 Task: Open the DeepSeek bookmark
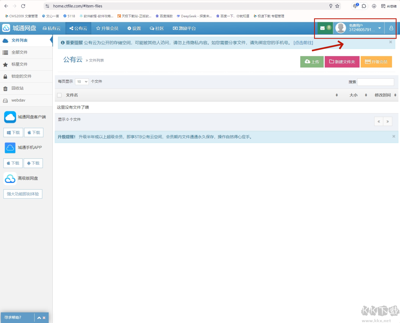coord(194,16)
